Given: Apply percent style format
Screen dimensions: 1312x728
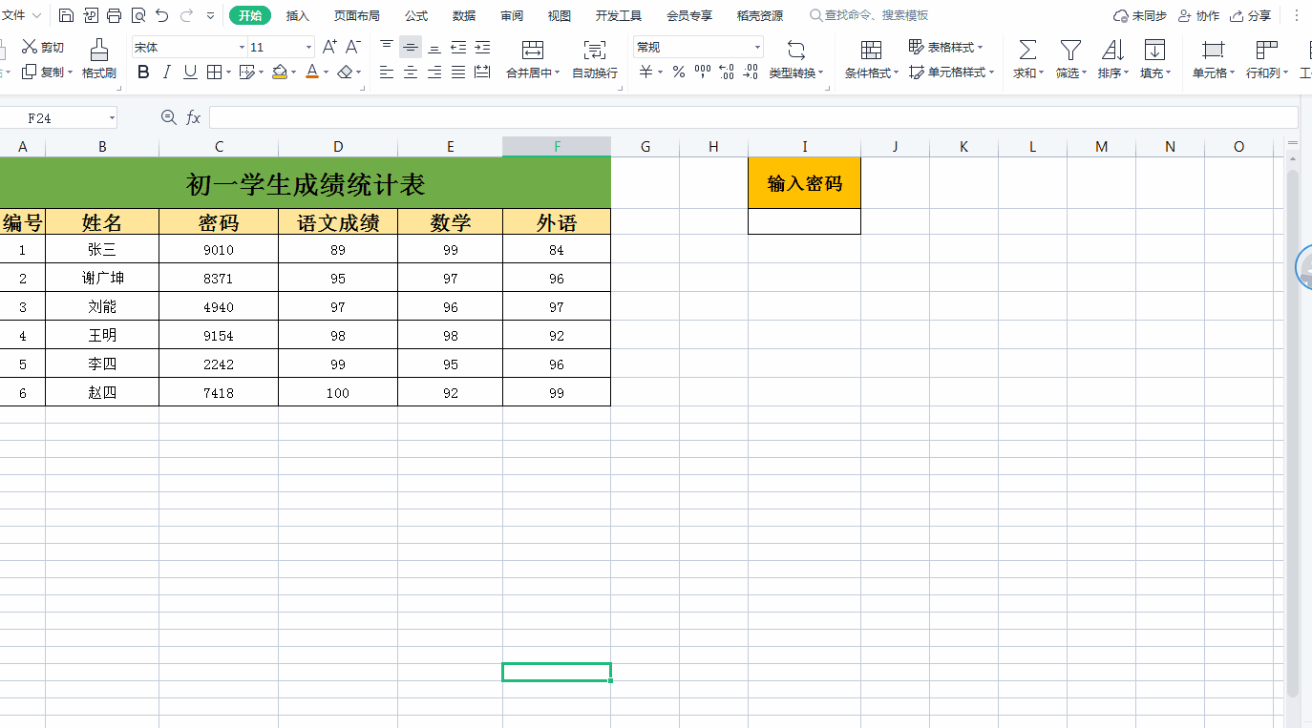Looking at the screenshot, I should [679, 72].
